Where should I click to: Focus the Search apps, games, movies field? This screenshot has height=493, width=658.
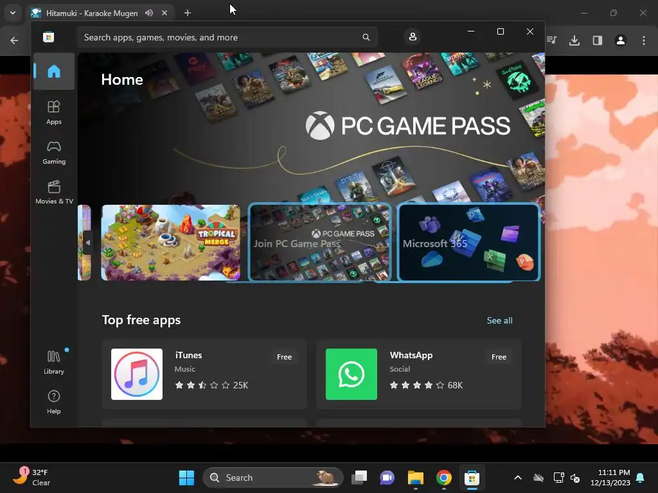(x=227, y=37)
